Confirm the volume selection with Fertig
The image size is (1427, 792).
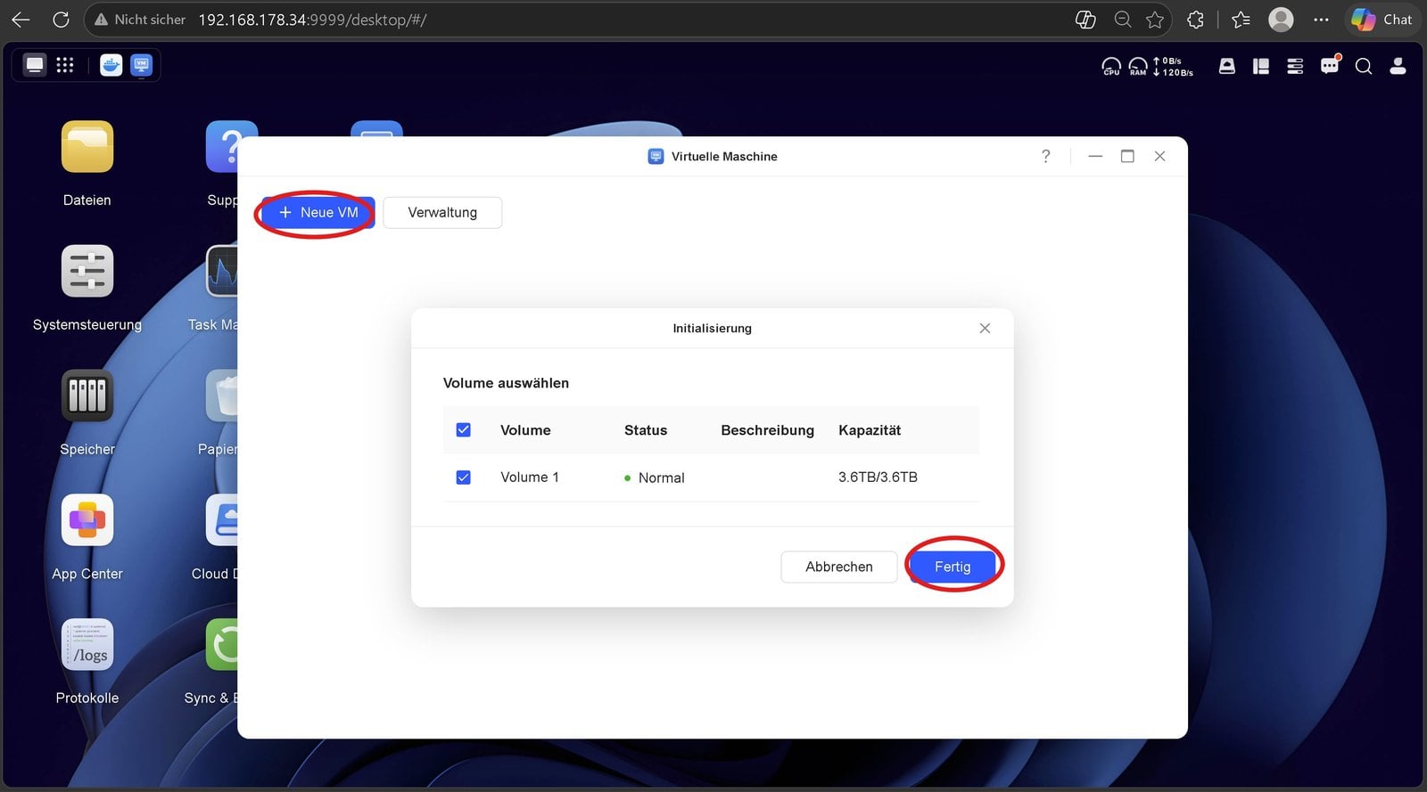[x=953, y=567]
